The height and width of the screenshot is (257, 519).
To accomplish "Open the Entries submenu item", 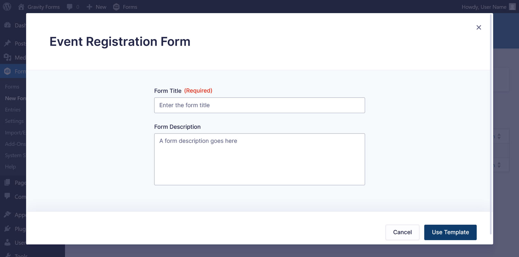I will (x=13, y=110).
